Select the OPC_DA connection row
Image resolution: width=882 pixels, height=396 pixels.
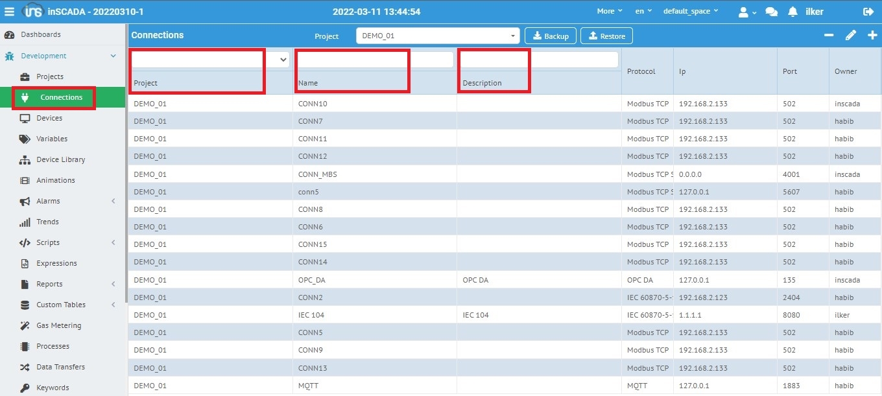tap(311, 280)
